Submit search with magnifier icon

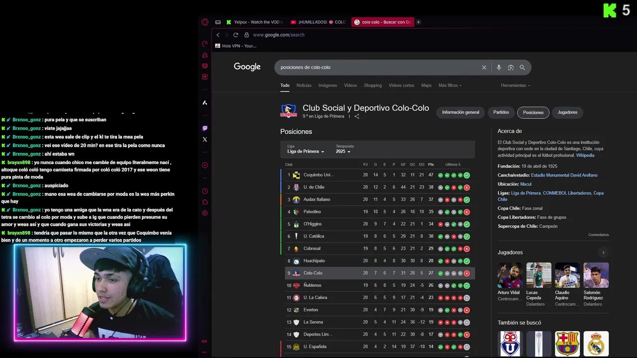(522, 67)
